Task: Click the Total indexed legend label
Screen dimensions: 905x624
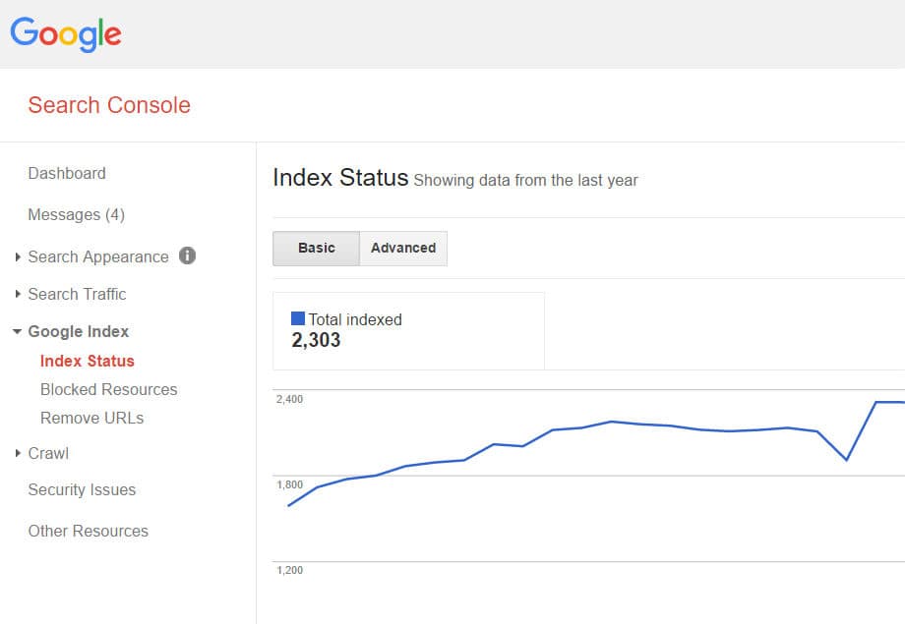Action: (x=355, y=319)
